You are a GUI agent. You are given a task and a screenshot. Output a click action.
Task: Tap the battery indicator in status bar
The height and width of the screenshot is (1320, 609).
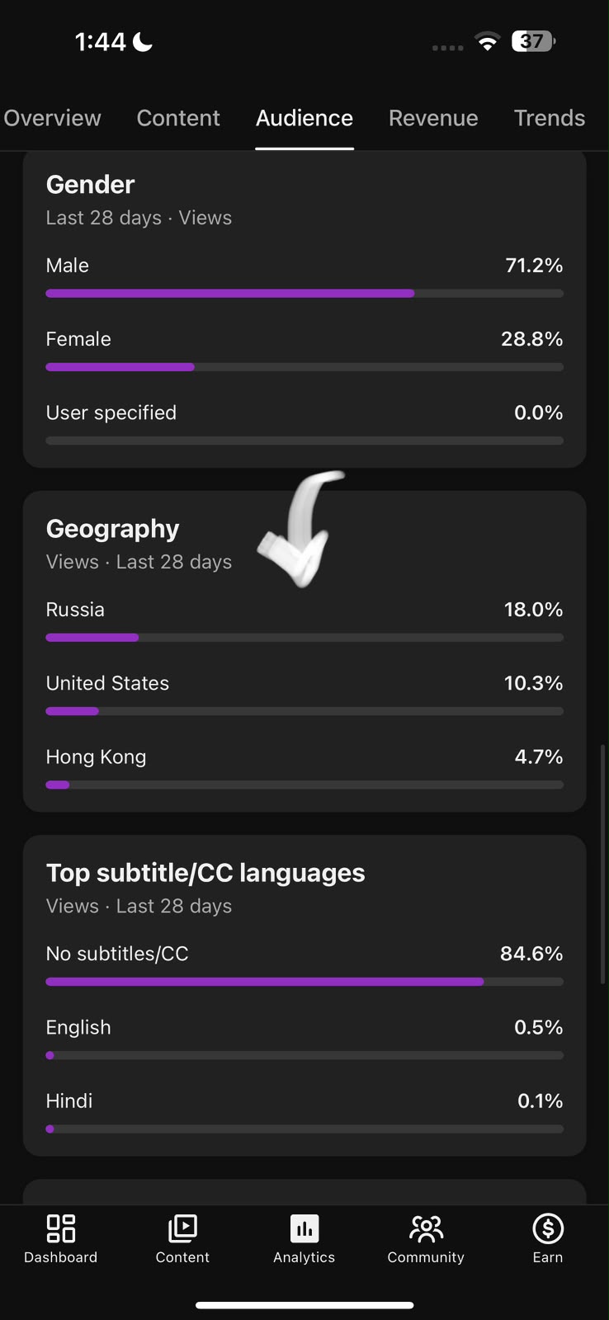(x=534, y=41)
